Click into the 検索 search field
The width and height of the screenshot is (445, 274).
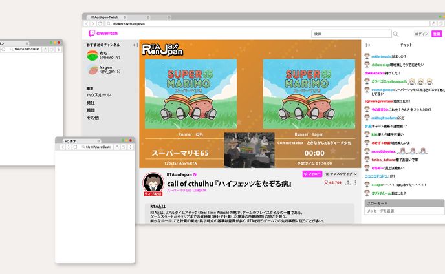point(351,34)
